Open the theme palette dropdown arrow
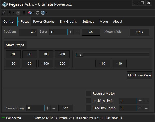Viewport: 155px width, 122px height. pyautogui.click(x=33, y=13)
